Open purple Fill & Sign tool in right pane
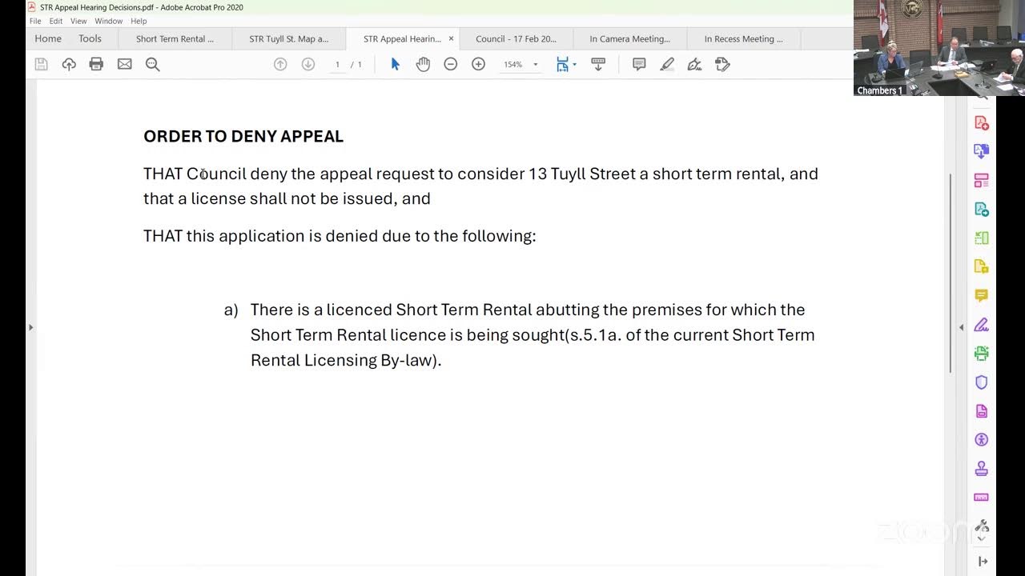 tap(981, 324)
